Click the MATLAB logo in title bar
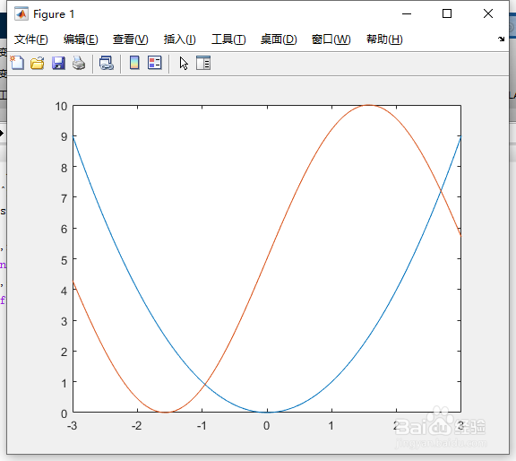Screen dimensions: 516x461 coord(21,13)
